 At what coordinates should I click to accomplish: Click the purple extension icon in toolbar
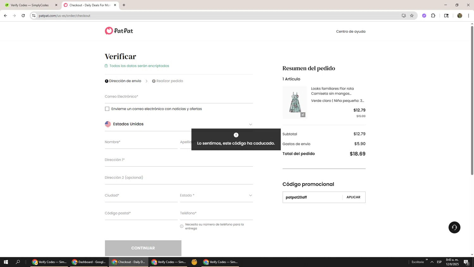tap(424, 16)
